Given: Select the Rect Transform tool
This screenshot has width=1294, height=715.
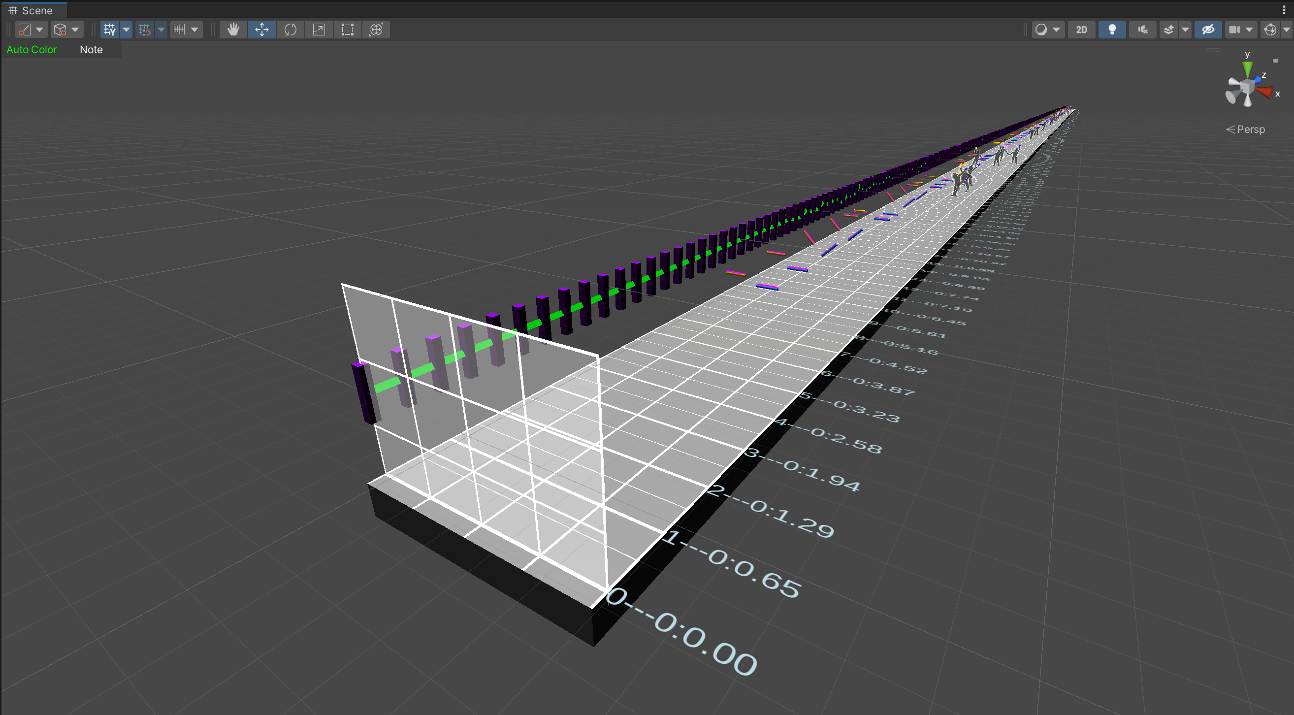Looking at the screenshot, I should pyautogui.click(x=347, y=30).
